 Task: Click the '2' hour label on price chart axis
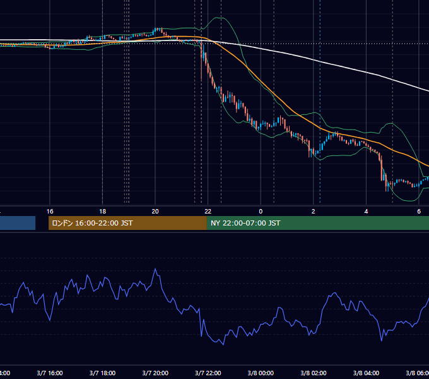314,211
